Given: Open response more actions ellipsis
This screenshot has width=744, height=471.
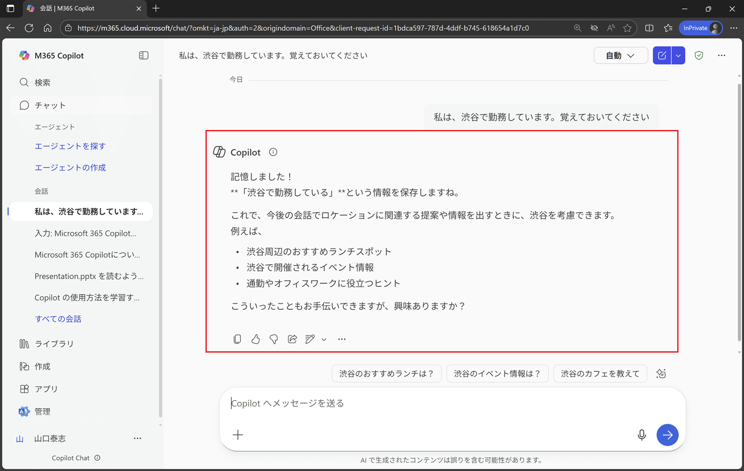Looking at the screenshot, I should pyautogui.click(x=342, y=339).
